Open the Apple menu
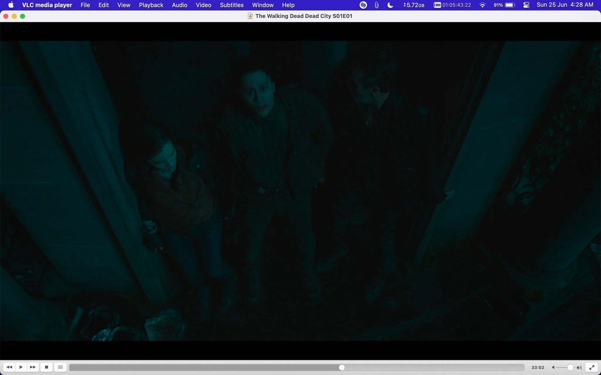This screenshot has height=375, width=601. 11,5
